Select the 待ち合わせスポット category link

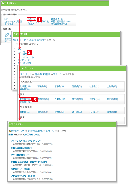(59, 24)
